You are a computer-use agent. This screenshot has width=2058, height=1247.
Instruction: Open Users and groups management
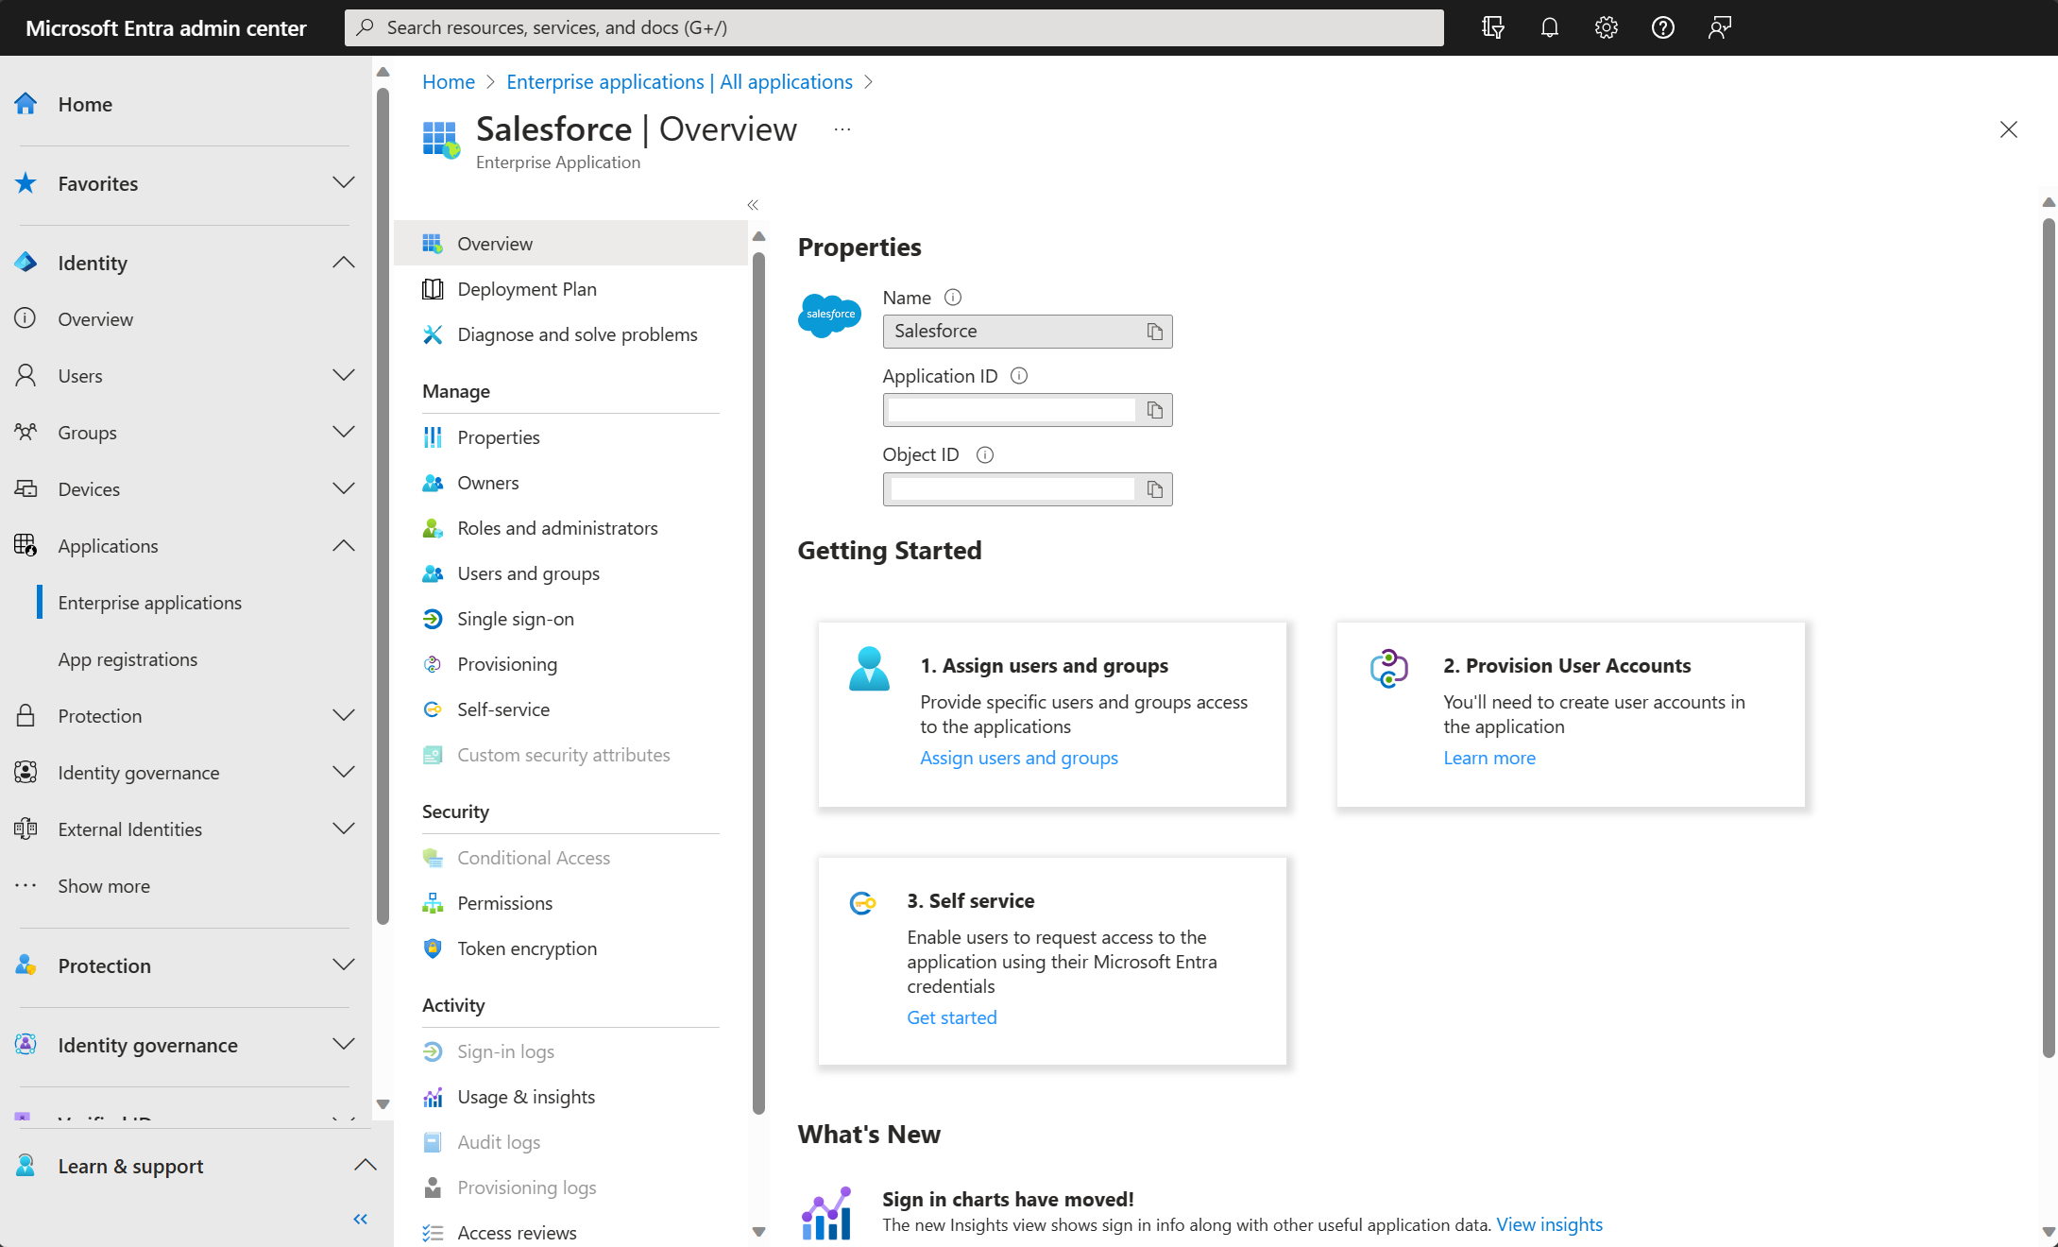[x=528, y=572]
